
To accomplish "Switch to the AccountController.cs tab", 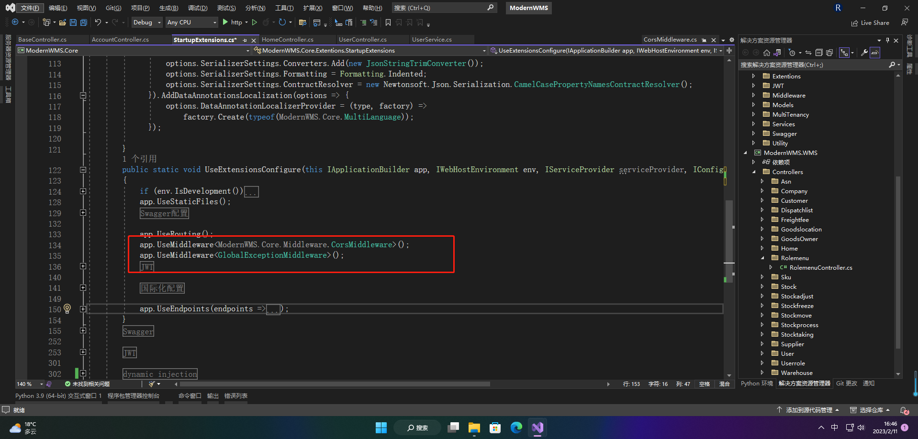I will click(x=120, y=40).
